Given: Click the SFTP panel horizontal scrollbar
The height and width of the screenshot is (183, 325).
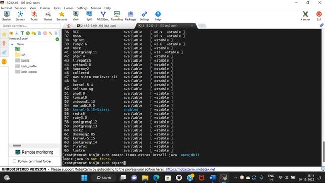Looking at the screenshot, I should click(17, 146).
